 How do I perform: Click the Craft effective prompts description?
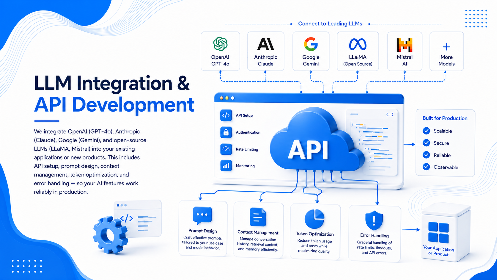tap(202, 243)
